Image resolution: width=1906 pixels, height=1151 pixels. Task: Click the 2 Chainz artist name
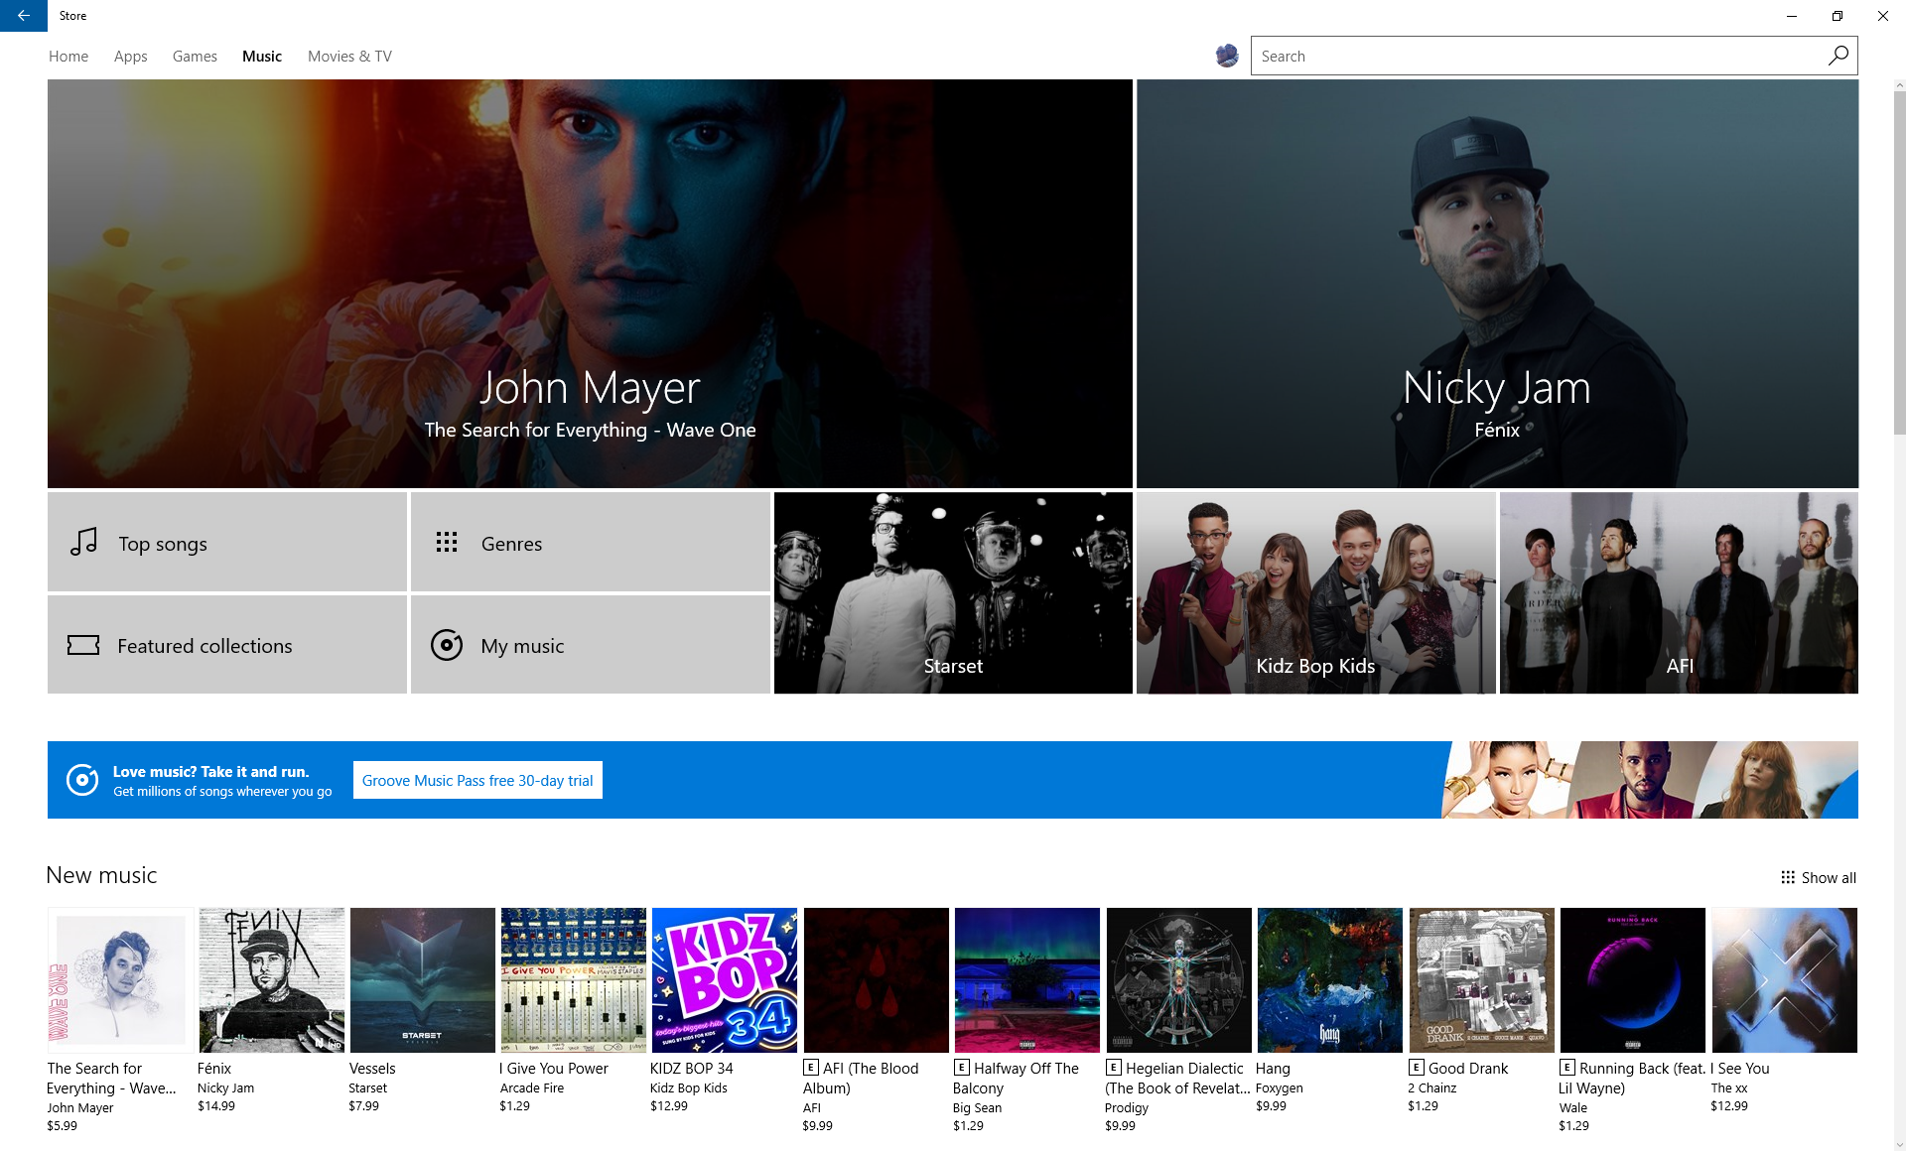pyautogui.click(x=1432, y=1088)
